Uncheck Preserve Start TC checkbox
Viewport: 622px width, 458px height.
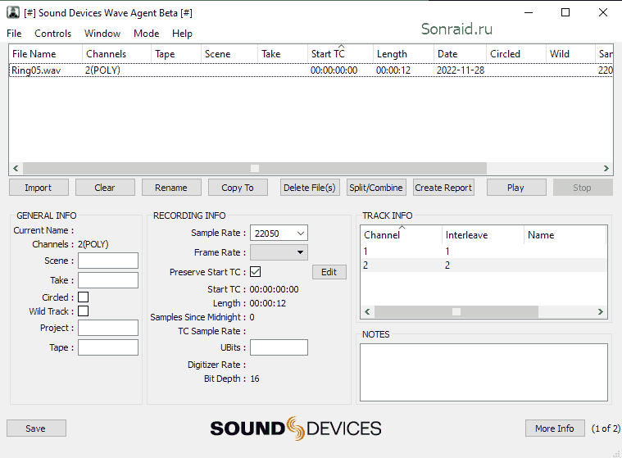click(256, 272)
